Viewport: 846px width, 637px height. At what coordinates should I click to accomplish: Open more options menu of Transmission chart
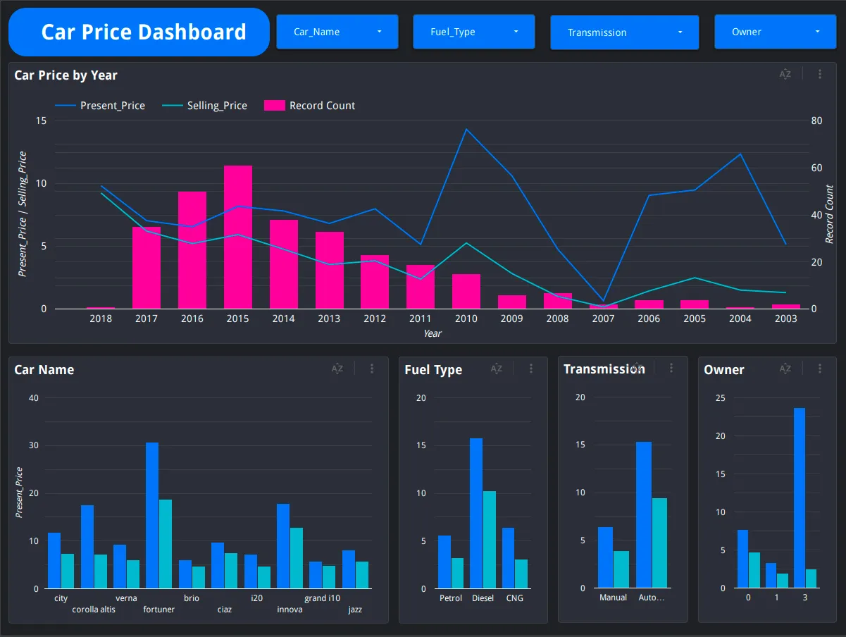click(671, 368)
